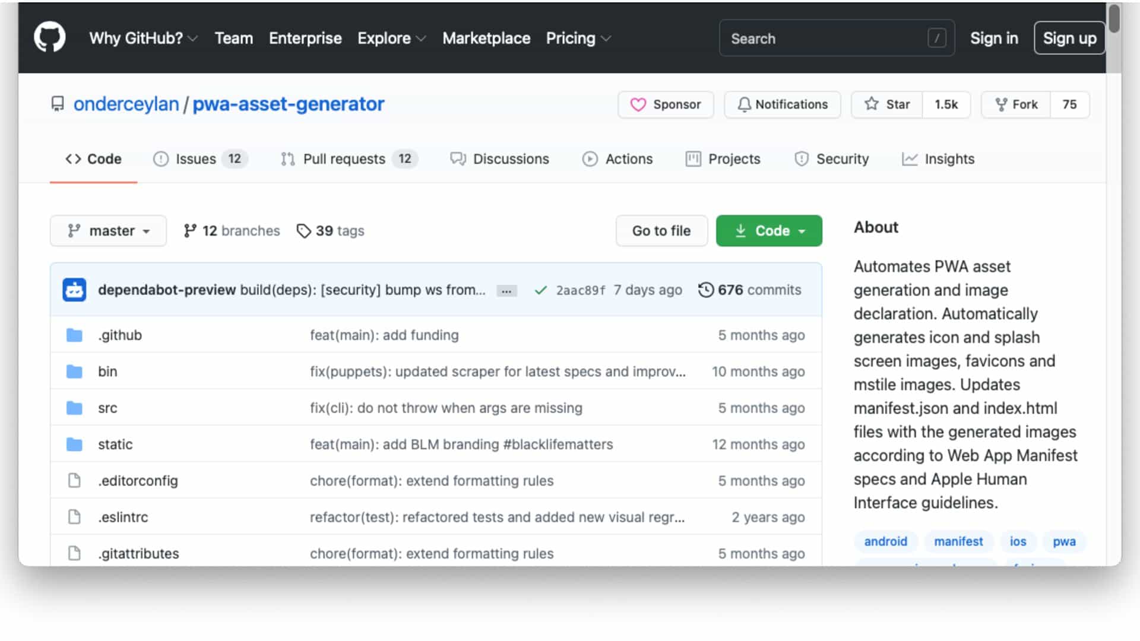The height and width of the screenshot is (641, 1140).
Task: Star this repository
Action: coord(887,104)
